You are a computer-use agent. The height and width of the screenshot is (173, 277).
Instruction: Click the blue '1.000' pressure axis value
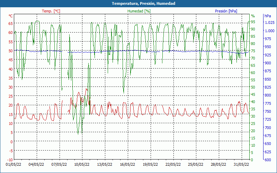click(x=270, y=31)
